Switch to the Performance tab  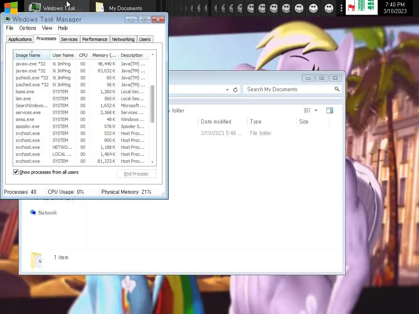click(95, 39)
